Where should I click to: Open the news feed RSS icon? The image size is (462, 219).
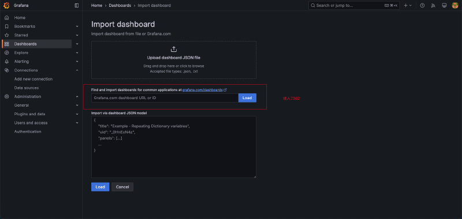[x=433, y=5]
